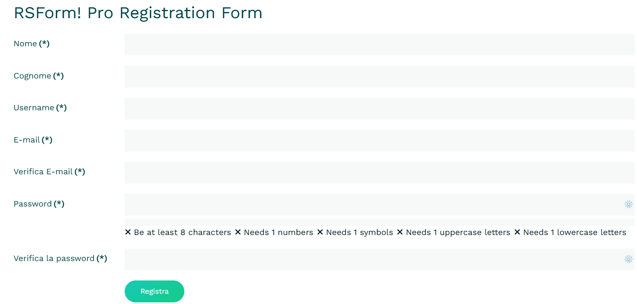Screen dimensions: 637x304
Task: Click the X icon beside 'Needs 1 symbols'
Action: pos(320,232)
